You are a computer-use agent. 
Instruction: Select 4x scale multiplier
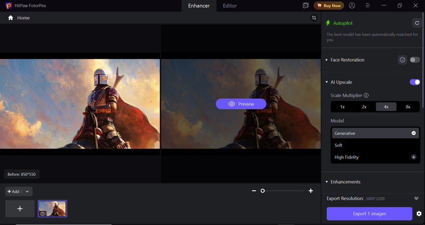tap(386, 107)
